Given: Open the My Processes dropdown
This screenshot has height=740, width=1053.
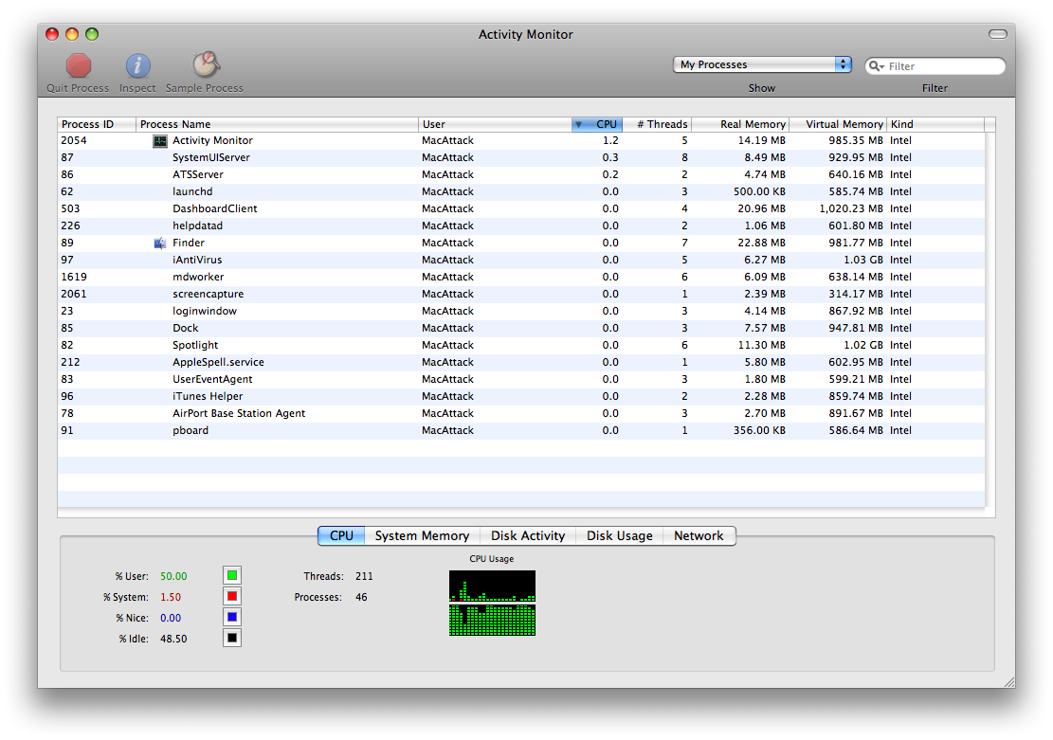Looking at the screenshot, I should pyautogui.click(x=762, y=64).
